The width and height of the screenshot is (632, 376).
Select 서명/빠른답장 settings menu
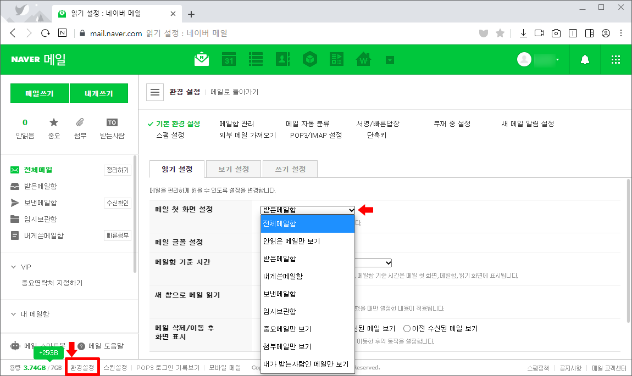[x=378, y=124]
